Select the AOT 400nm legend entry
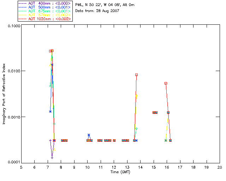Viewport: 226px width, 181px height. (45, 3)
